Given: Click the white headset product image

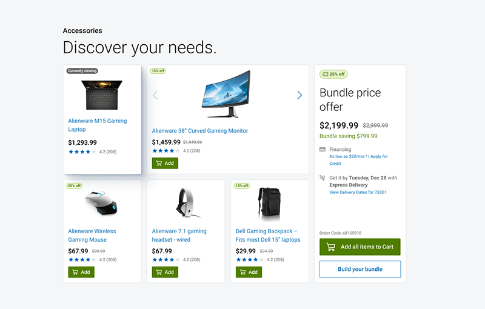Looking at the screenshot, I should pos(186,203).
